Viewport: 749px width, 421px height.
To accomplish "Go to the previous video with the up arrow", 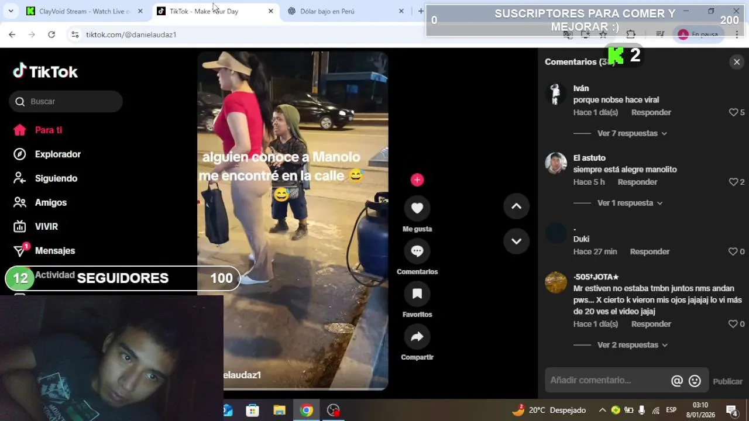I will 516,206.
